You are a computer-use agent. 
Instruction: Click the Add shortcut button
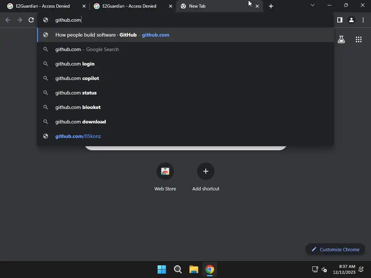pos(206,177)
